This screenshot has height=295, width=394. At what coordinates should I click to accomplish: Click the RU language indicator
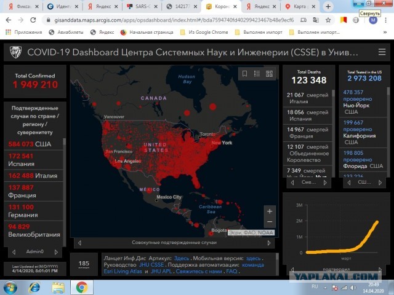(315, 286)
